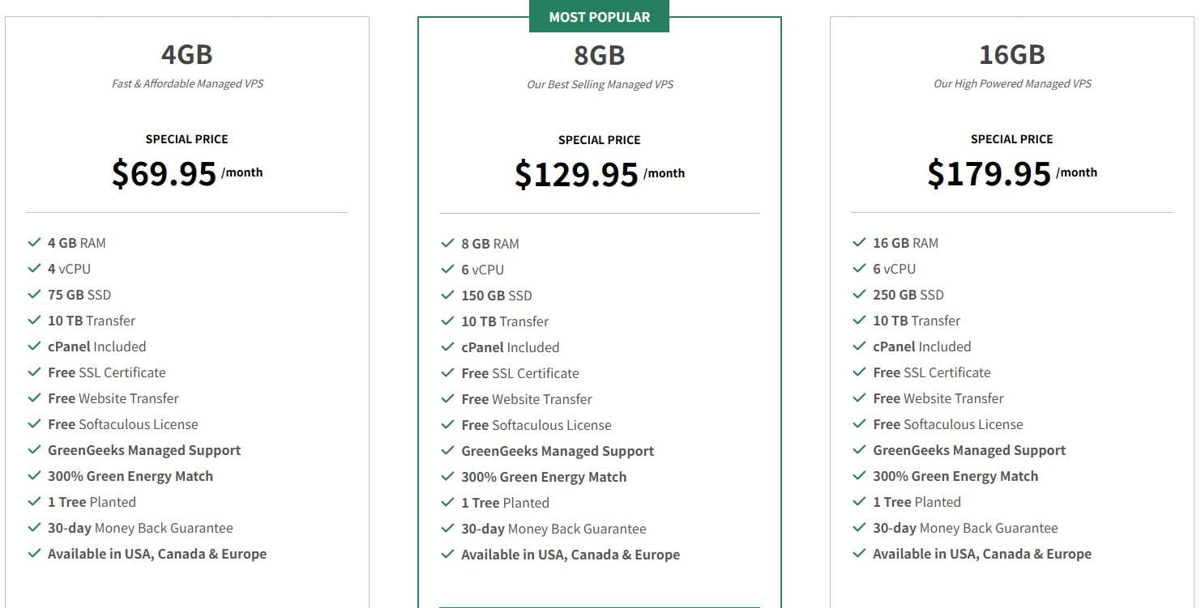Click the $179.95 monthly price
Image resolution: width=1201 pixels, height=608 pixels.
989,173
